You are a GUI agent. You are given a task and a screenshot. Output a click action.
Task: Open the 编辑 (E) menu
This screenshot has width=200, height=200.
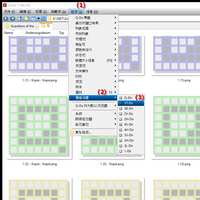pos(25,12)
